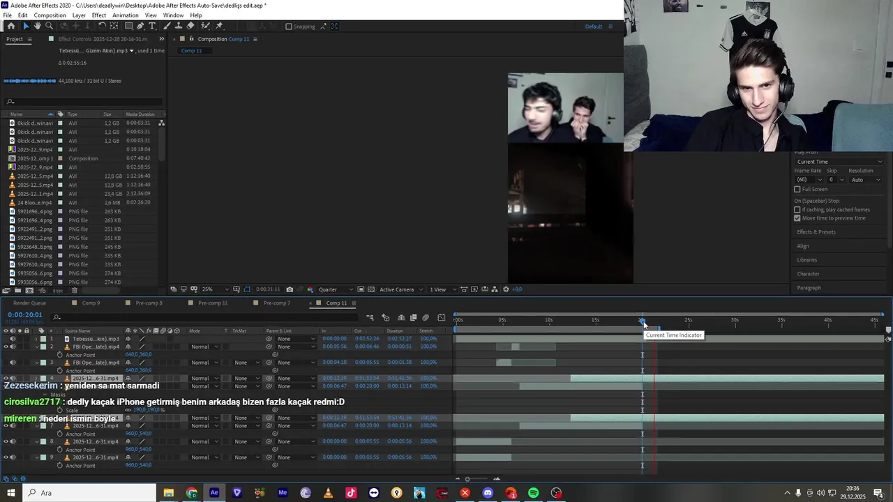The image size is (893, 502).
Task: Click the Draft 3D icon in timeline
Action: coord(386,318)
